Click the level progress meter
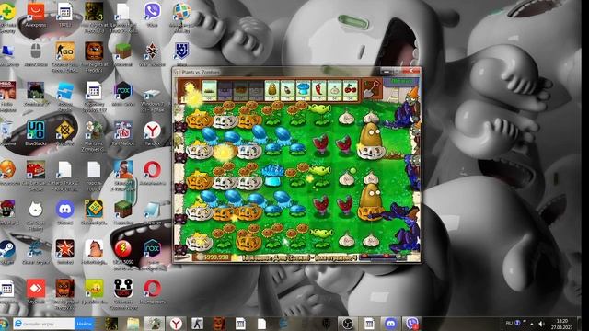The height and width of the screenshot is (331, 589). pos(379,257)
